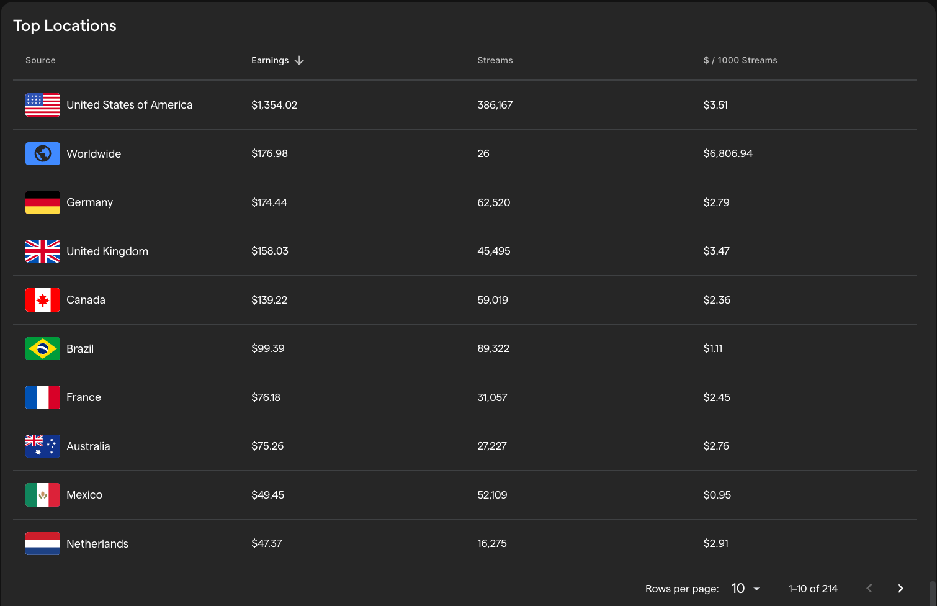
Task: Click the $2.79 rate for Germany
Action: (716, 202)
